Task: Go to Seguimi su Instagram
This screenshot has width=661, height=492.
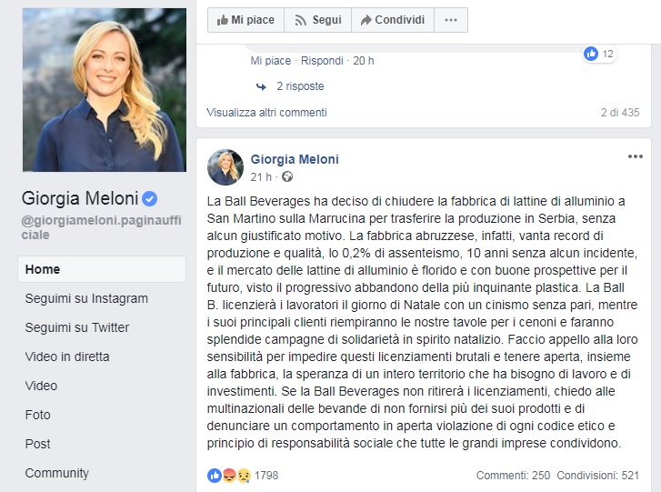Action: (x=86, y=298)
